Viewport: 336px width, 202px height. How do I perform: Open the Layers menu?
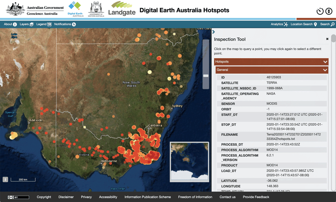[27, 24]
